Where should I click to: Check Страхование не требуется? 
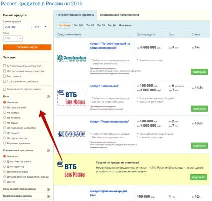[x=5, y=81]
